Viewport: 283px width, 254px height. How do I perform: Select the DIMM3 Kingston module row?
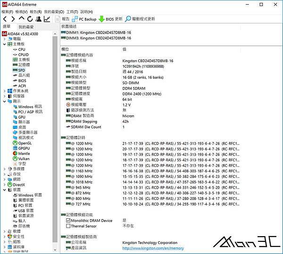(96, 38)
